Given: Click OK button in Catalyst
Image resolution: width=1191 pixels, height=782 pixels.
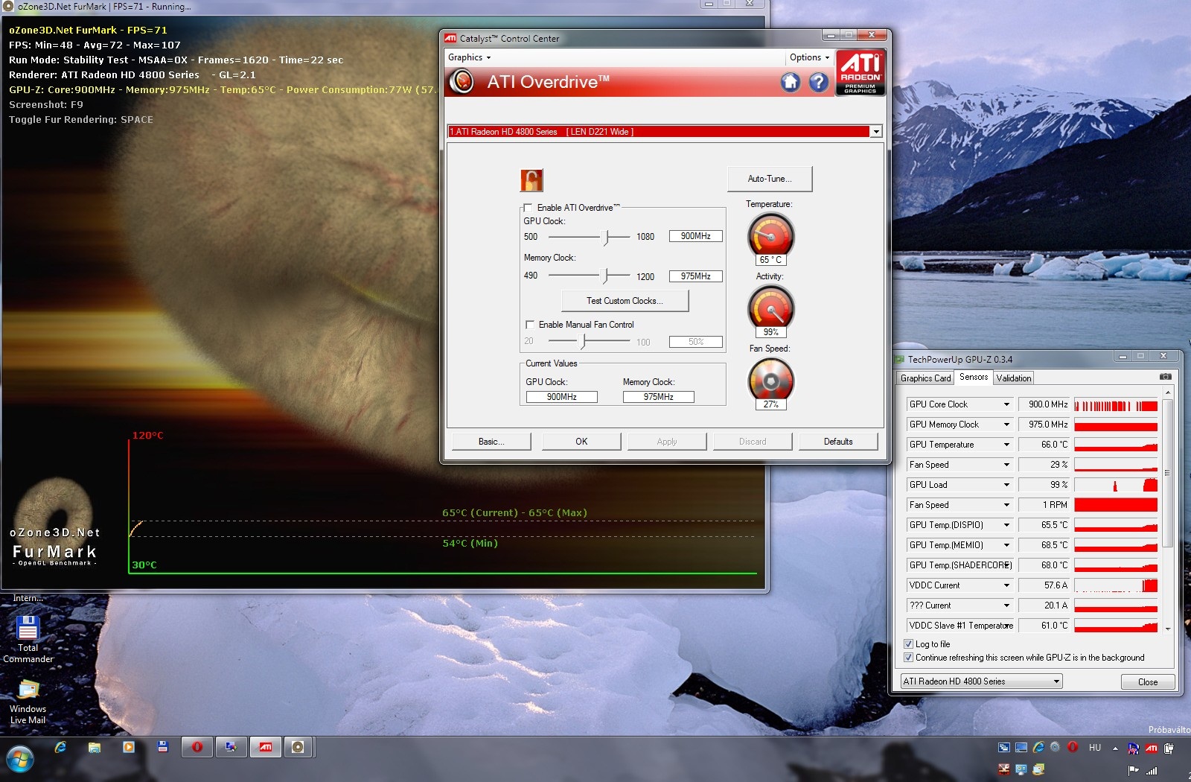Looking at the screenshot, I should (581, 442).
